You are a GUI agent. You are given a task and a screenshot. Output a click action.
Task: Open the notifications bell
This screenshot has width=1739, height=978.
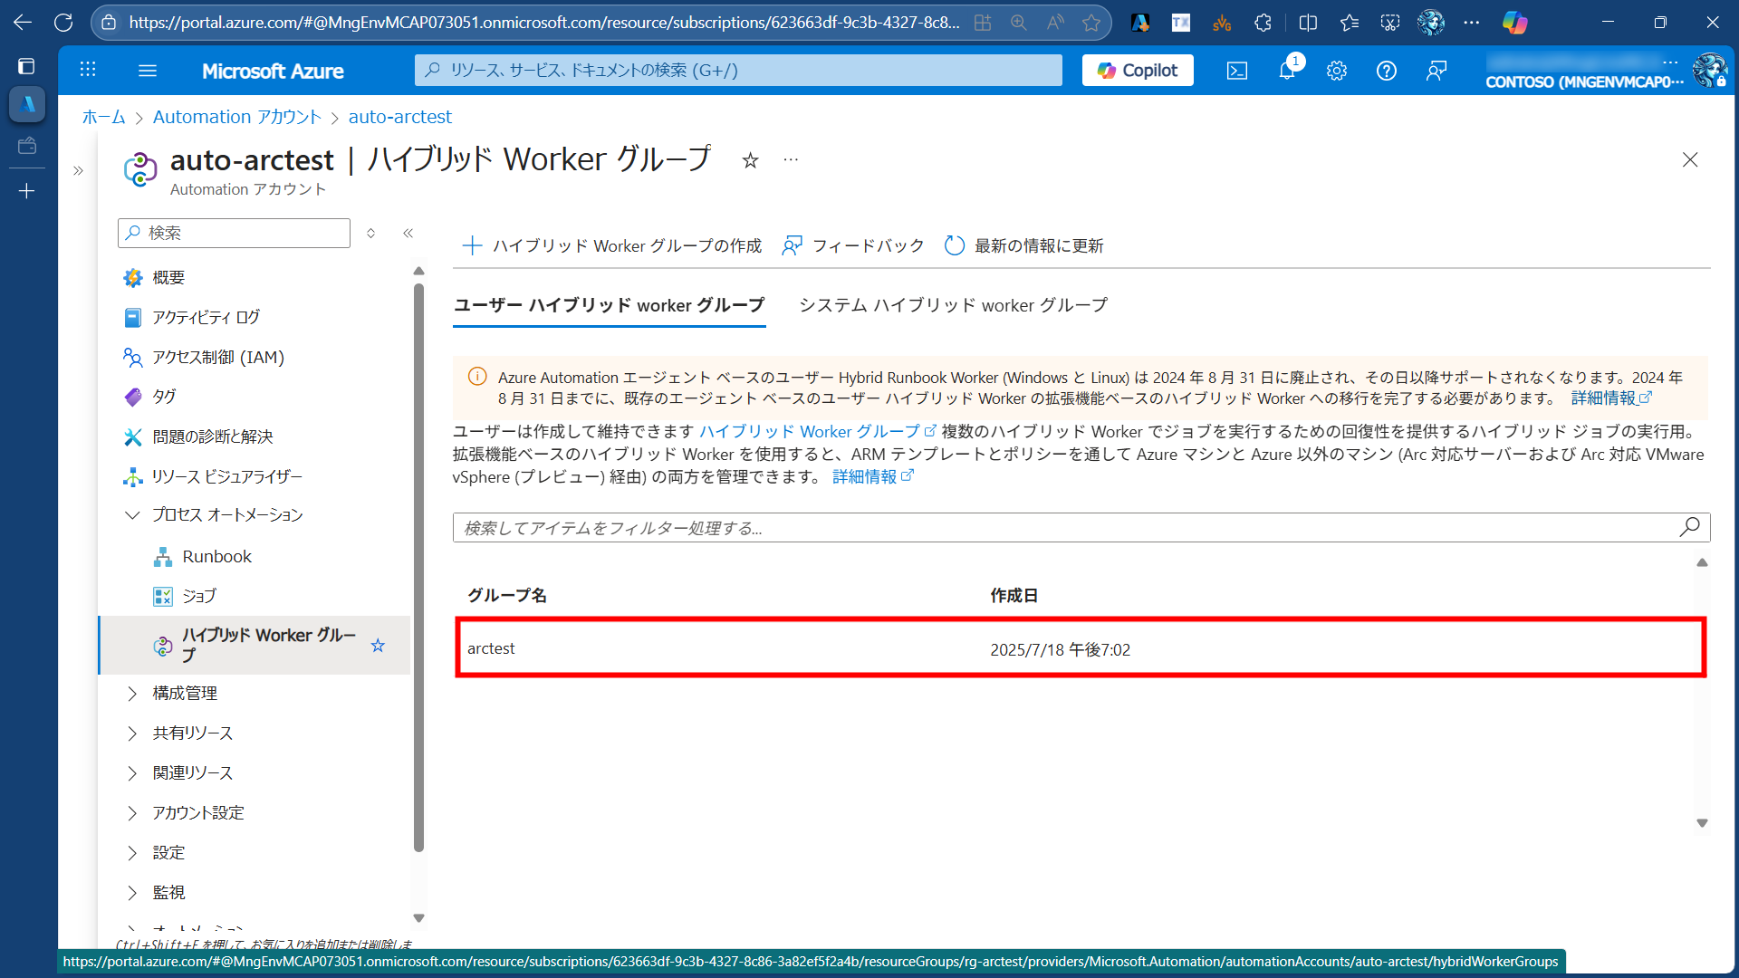click(1287, 70)
